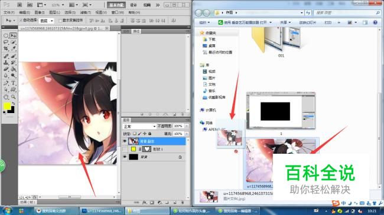The height and width of the screenshot is (215, 384).
Task: Select the Eraser tool
Action: point(6,69)
